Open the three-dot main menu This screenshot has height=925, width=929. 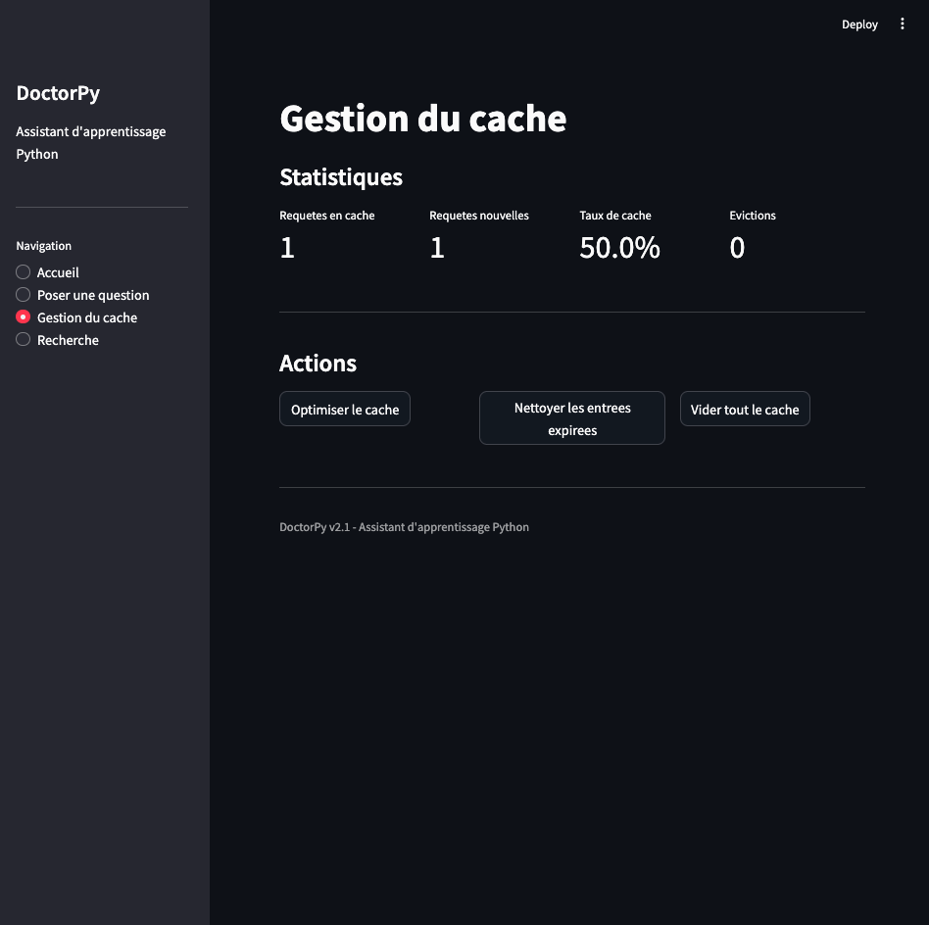[902, 24]
